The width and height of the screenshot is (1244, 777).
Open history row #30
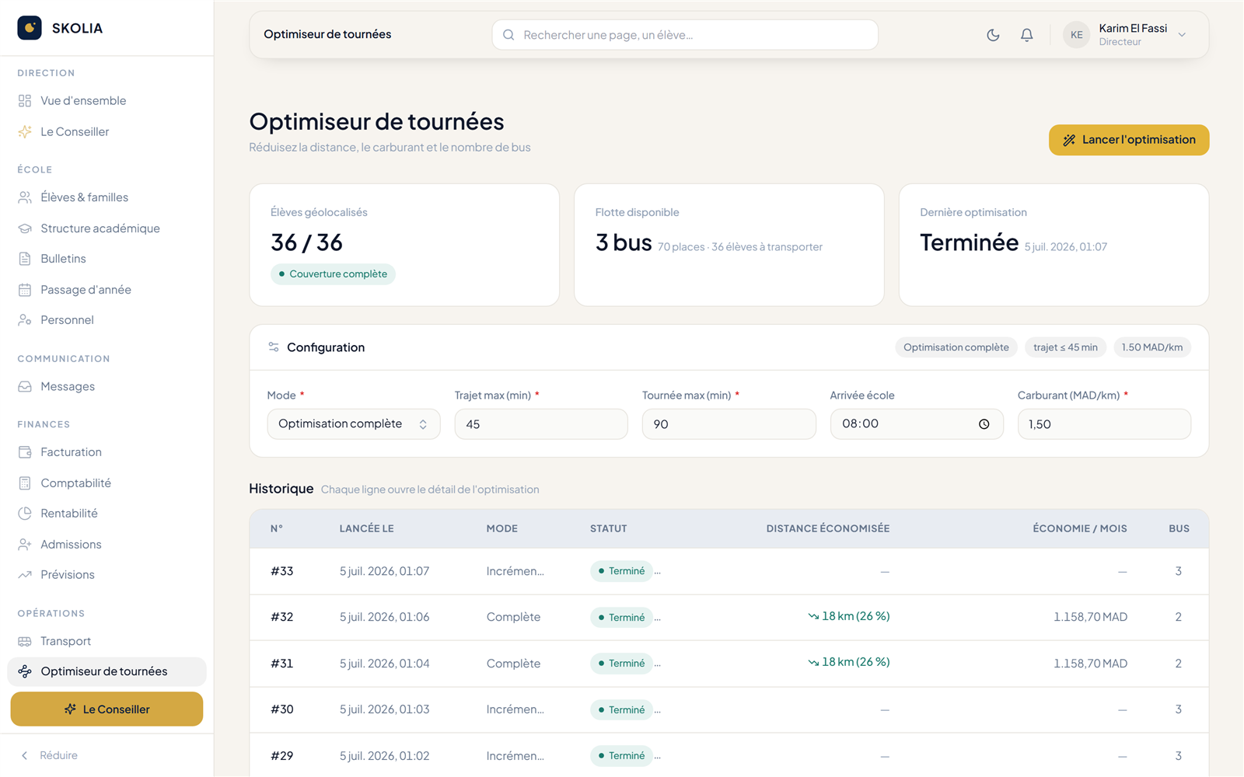click(729, 710)
